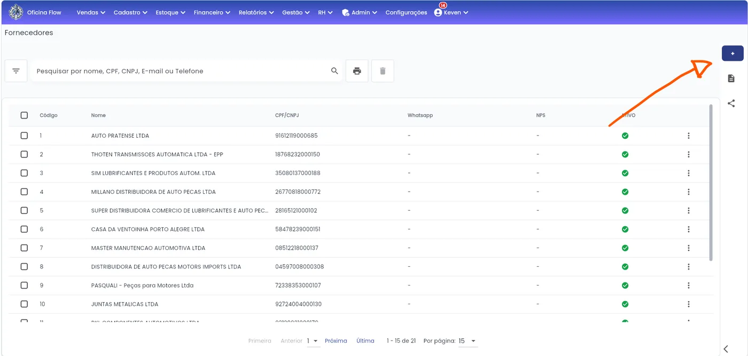The width and height of the screenshot is (748, 356).
Task: Open row actions for MASTER MANUTENCAO
Action: coord(689,248)
